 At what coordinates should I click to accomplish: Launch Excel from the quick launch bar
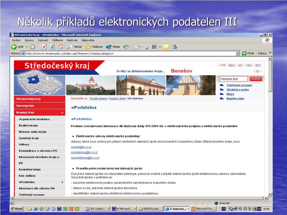[65, 209]
